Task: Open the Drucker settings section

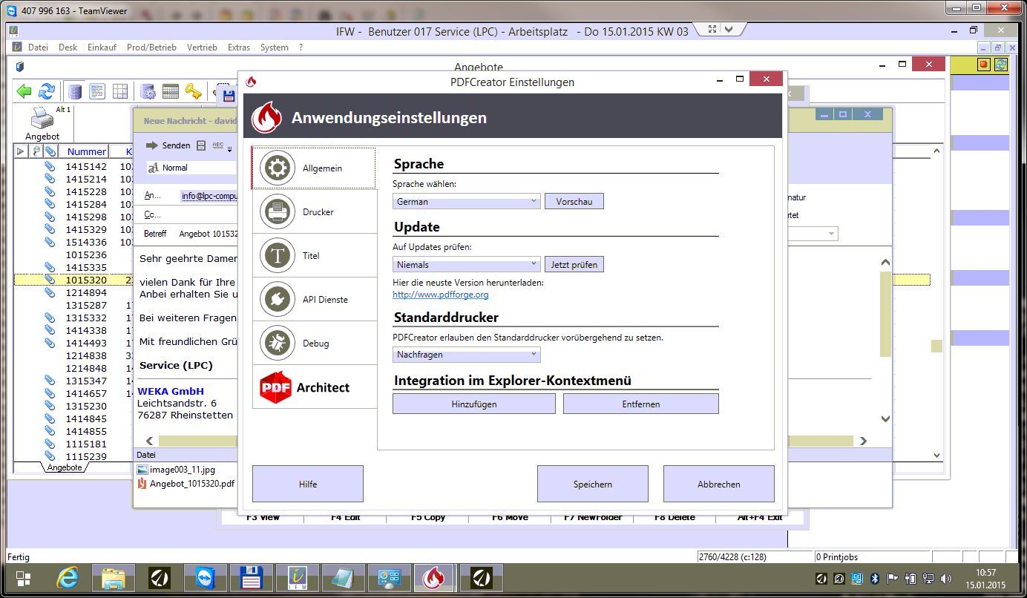Action: tap(315, 212)
